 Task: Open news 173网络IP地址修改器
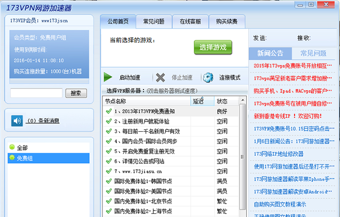click(279, 154)
